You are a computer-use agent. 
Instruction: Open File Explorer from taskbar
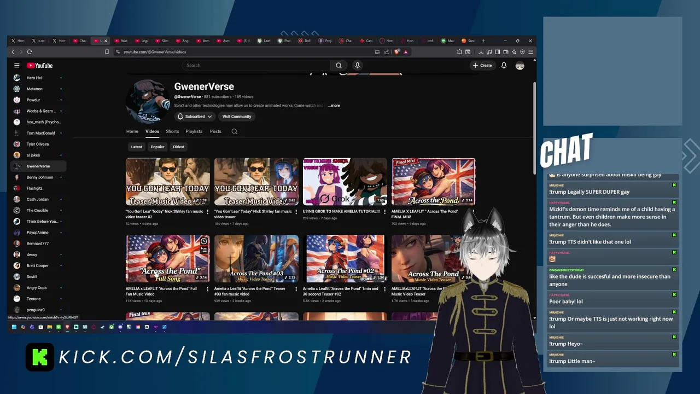tap(49, 327)
